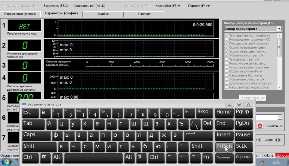Enable Коэффициент коррекции СО checkbox
289x166 pixels.
226,39
